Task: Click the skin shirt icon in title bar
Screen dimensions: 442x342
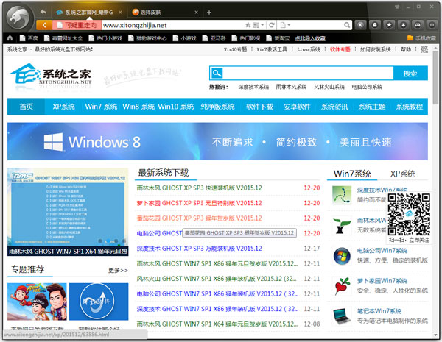Action: pos(397,7)
